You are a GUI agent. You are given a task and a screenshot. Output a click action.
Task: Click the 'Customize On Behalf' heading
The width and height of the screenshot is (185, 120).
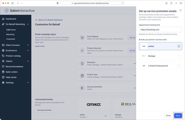48,24
